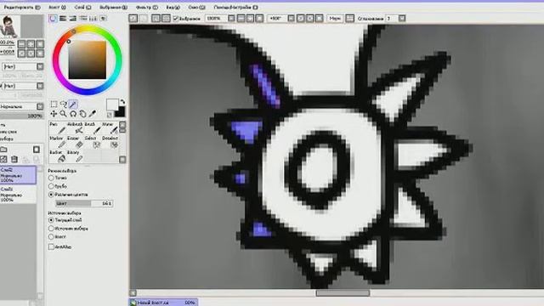
Task: Enable the AntiAlias checkbox
Action: (51, 246)
